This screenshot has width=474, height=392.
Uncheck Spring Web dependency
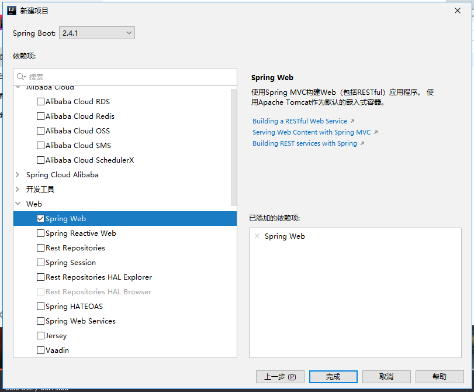(40, 219)
